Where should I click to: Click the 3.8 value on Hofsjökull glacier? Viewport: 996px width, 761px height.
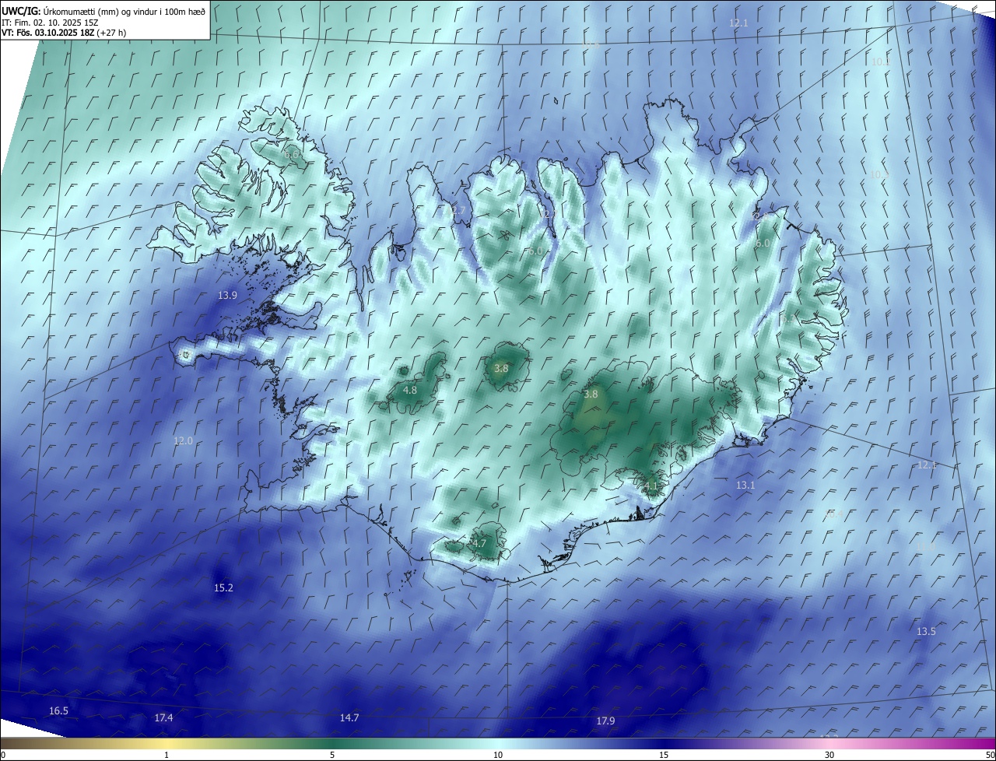[x=501, y=368]
